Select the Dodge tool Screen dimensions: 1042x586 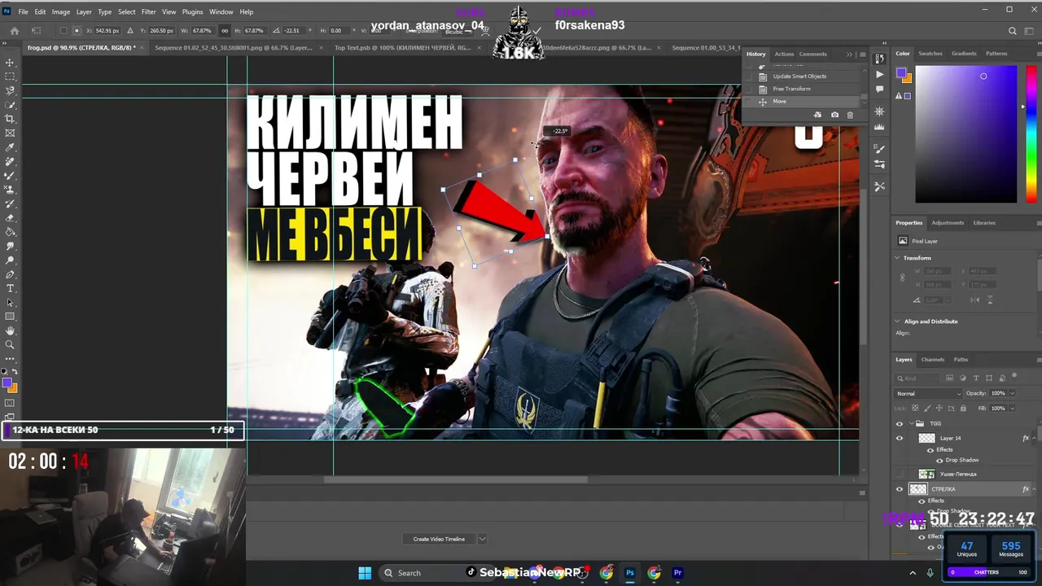coord(10,260)
